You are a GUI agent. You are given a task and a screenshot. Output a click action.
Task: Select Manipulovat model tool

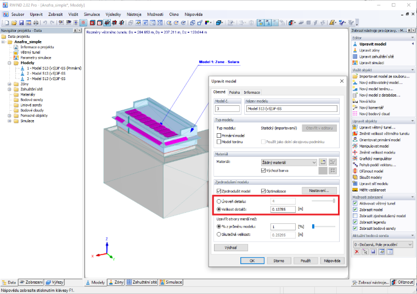[x=374, y=146]
